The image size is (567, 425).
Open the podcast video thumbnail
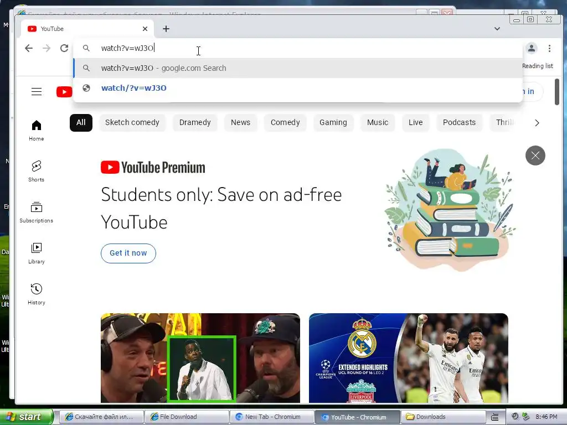click(200, 358)
